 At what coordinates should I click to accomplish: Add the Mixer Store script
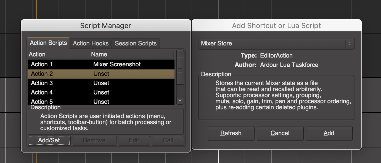click(x=329, y=133)
